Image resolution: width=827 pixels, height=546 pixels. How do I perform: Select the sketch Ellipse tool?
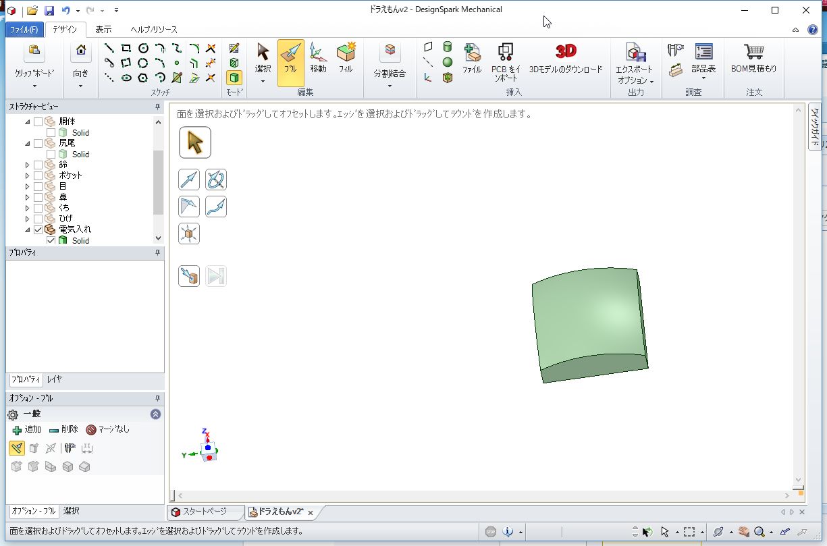(126, 78)
